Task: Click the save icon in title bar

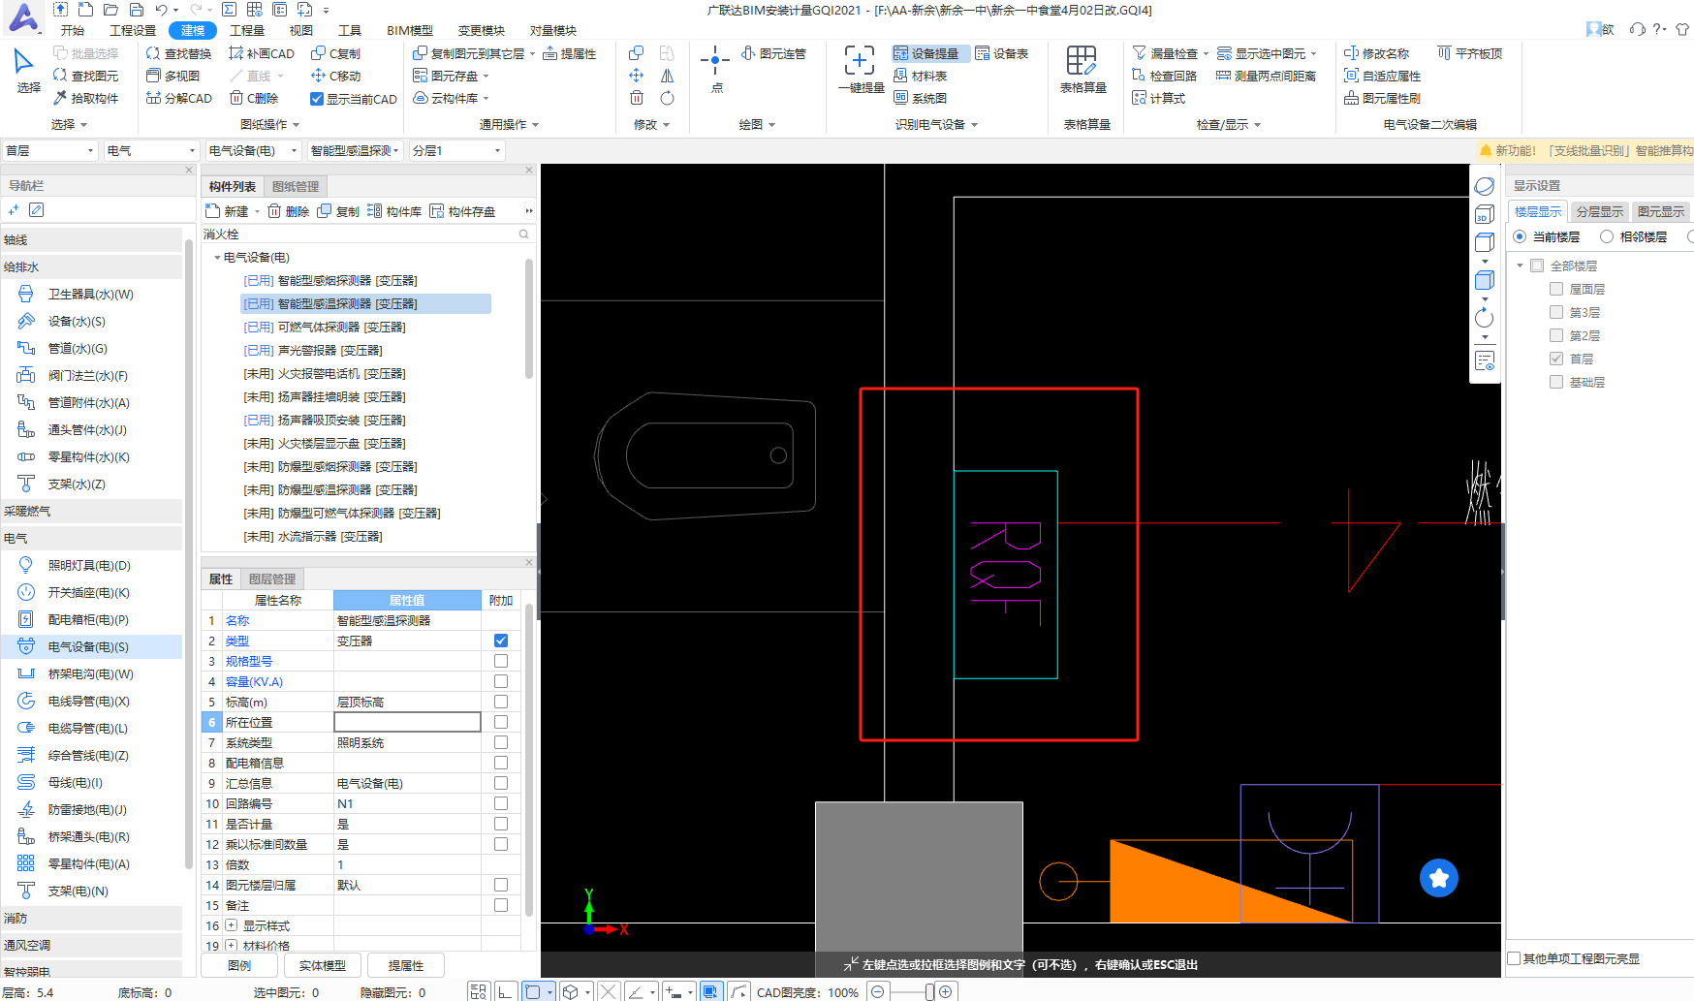Action: 136,10
